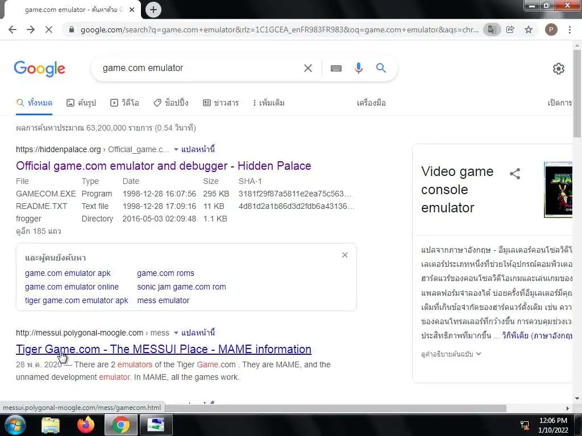Switch to the วิดีโอ videos tab
Screen dimensions: 582x436
[124, 103]
